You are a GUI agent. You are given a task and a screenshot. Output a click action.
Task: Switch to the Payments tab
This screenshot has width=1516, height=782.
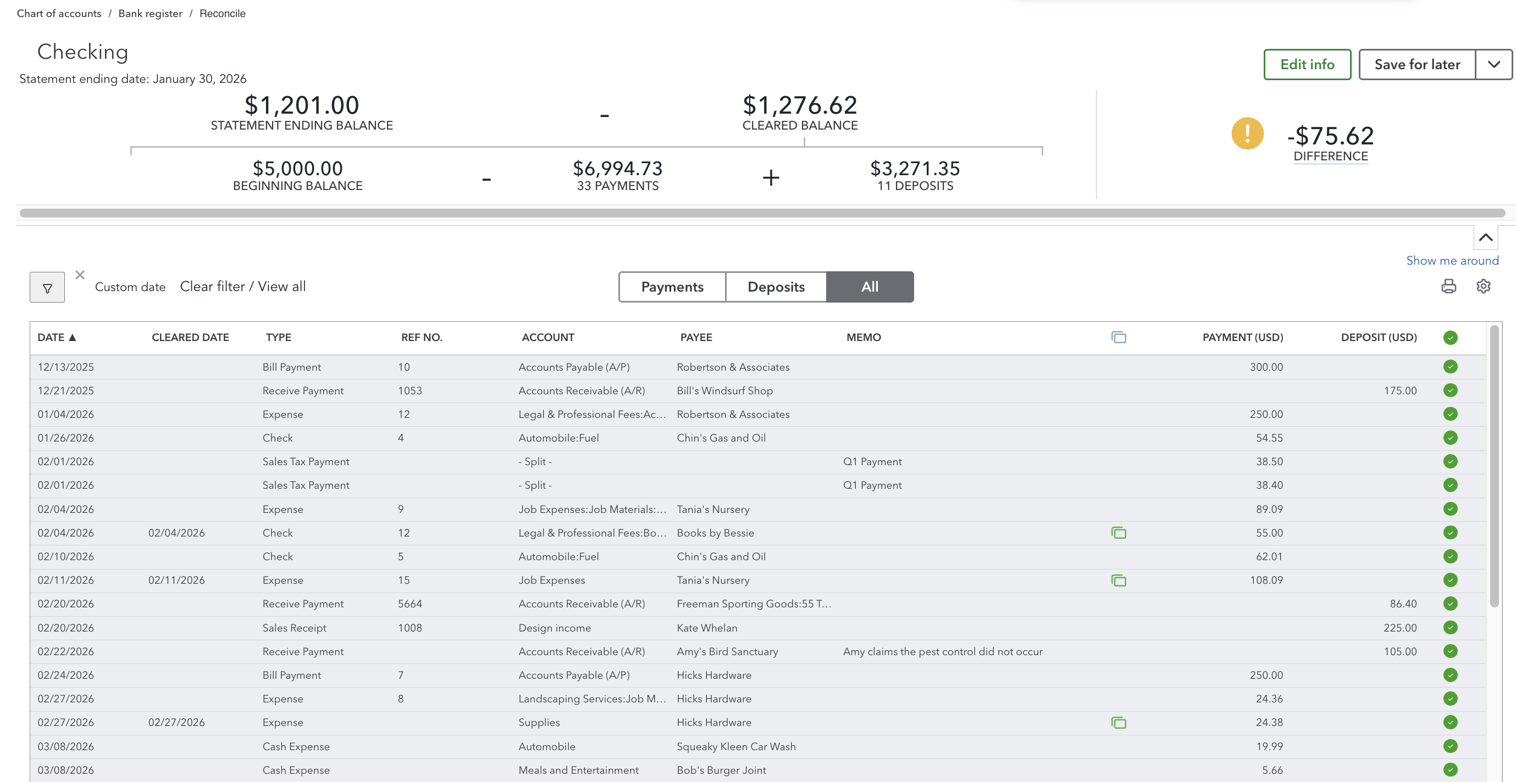pyautogui.click(x=672, y=287)
